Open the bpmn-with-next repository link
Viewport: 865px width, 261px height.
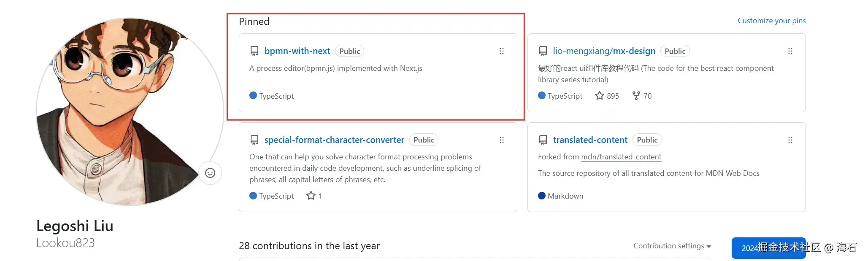tap(297, 51)
